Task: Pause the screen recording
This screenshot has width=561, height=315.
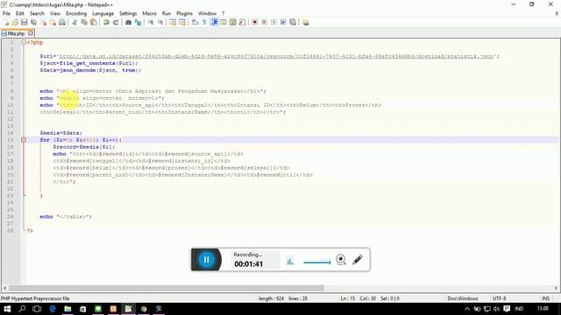Action: 207,260
